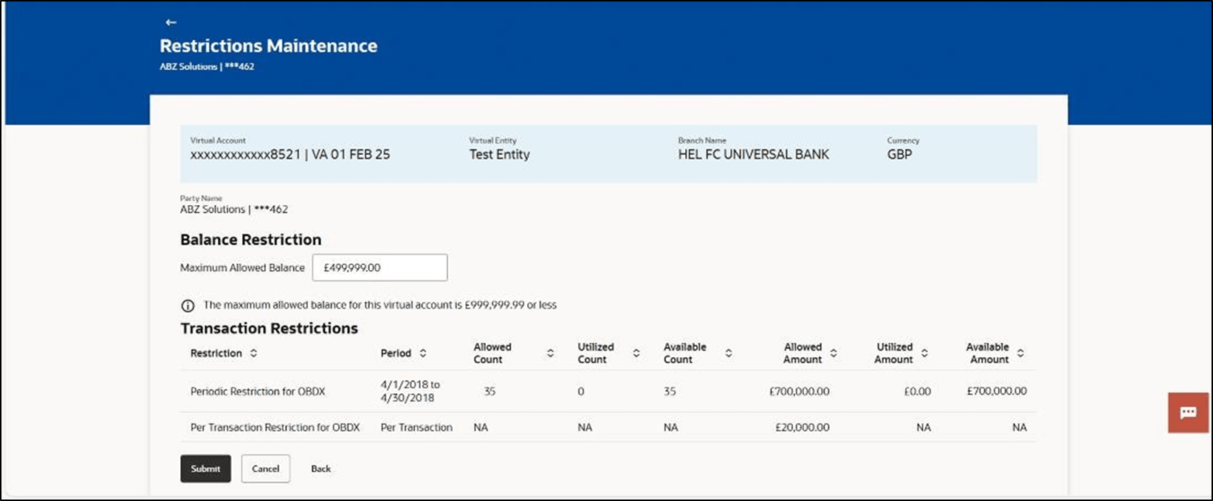Sort table by Restriction column

tap(253, 353)
